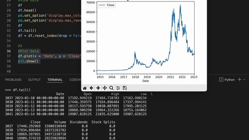Click the volume value 15808338949
This screenshot has width=249, height=140.
[x=55, y=126]
